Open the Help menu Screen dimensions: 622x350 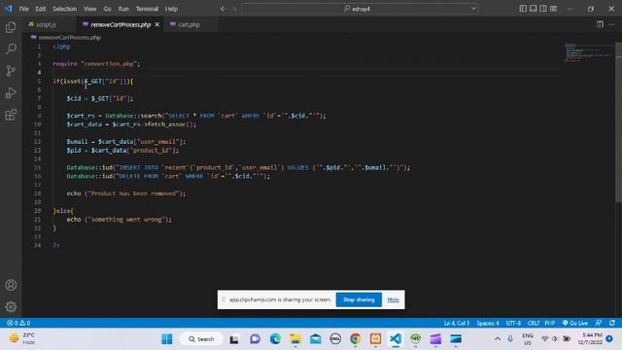click(x=171, y=9)
